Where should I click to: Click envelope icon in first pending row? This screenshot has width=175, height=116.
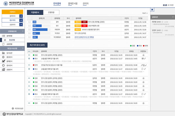click(29, 22)
